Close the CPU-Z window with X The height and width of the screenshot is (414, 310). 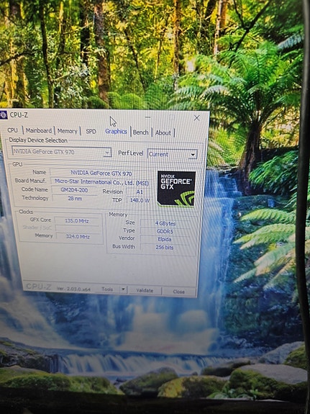(x=196, y=118)
